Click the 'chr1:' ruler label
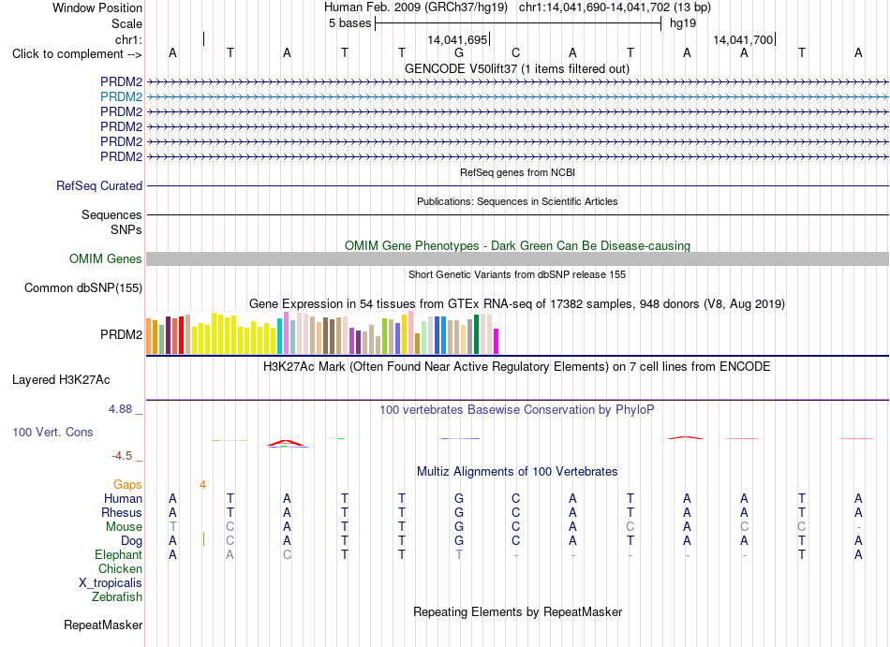This screenshot has width=890, height=647. pyautogui.click(x=128, y=39)
